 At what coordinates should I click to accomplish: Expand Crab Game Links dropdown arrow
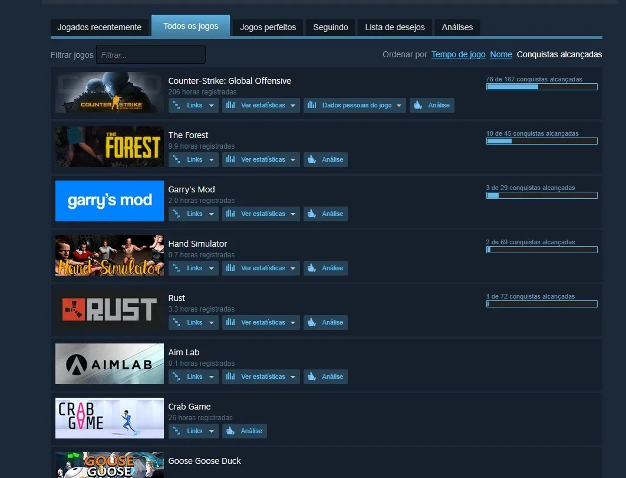(x=212, y=431)
